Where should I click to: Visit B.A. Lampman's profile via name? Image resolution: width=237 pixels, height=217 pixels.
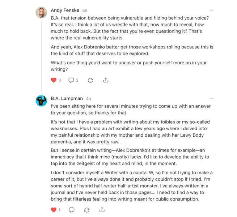coord(67,98)
